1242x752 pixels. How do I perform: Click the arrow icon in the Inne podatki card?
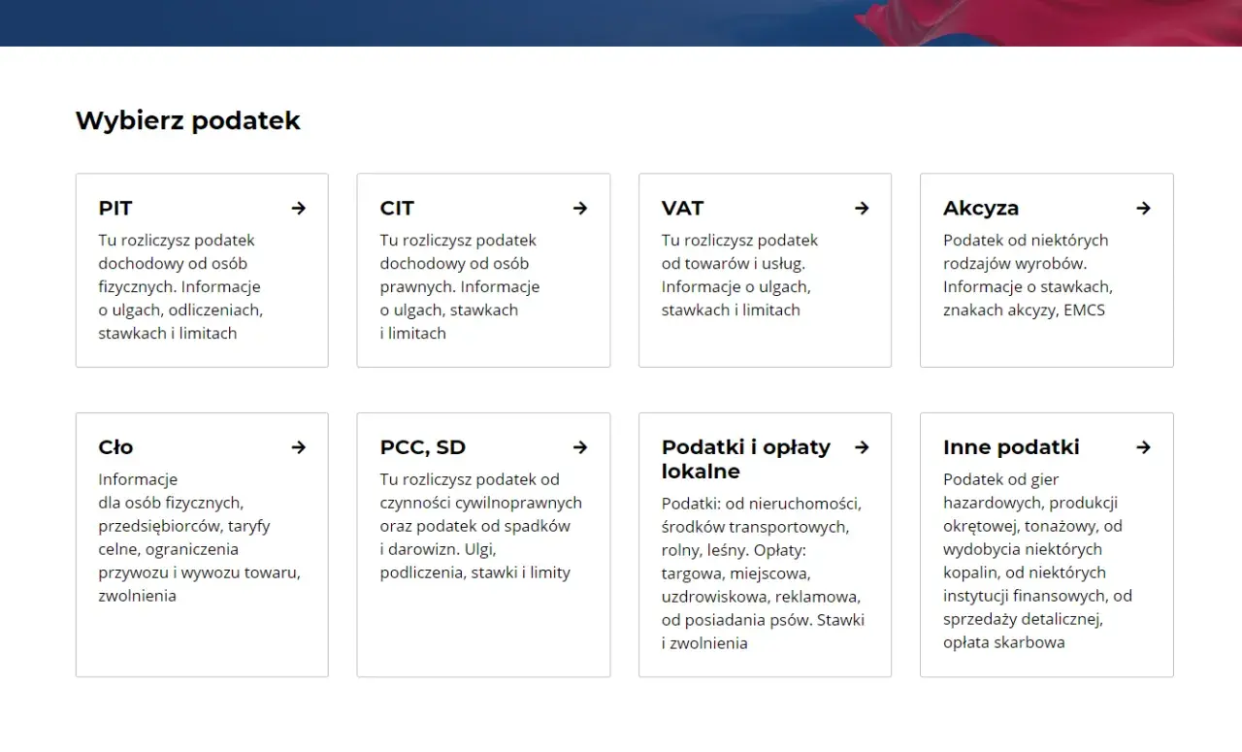[1144, 447]
